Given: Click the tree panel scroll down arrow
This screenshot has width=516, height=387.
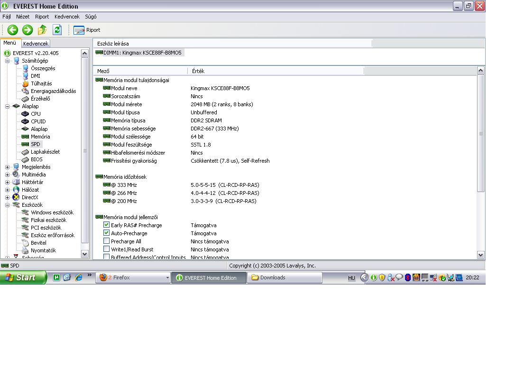Looking at the screenshot, I should (84, 254).
